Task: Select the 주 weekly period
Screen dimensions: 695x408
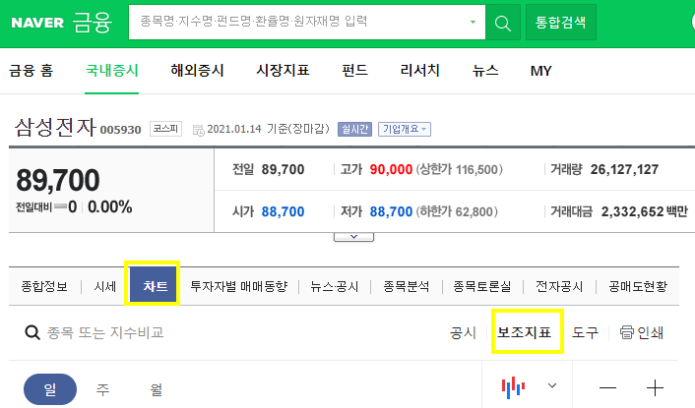Action: point(102,389)
